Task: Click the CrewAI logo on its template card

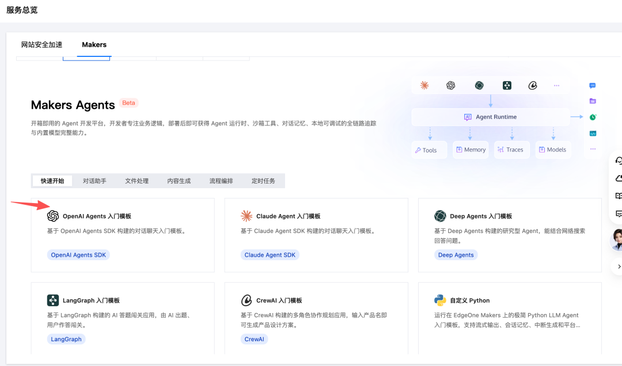Action: pyautogui.click(x=246, y=300)
